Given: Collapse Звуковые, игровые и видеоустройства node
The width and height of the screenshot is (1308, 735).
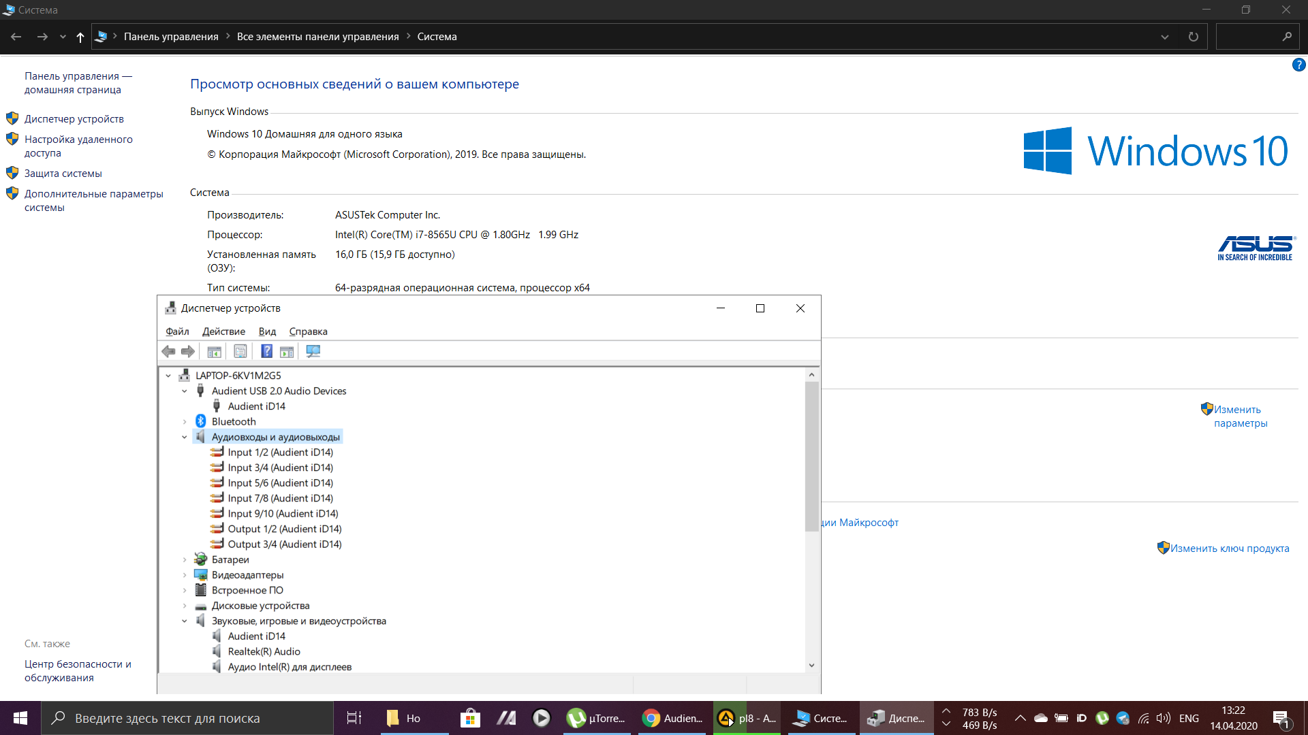Looking at the screenshot, I should click(x=185, y=621).
